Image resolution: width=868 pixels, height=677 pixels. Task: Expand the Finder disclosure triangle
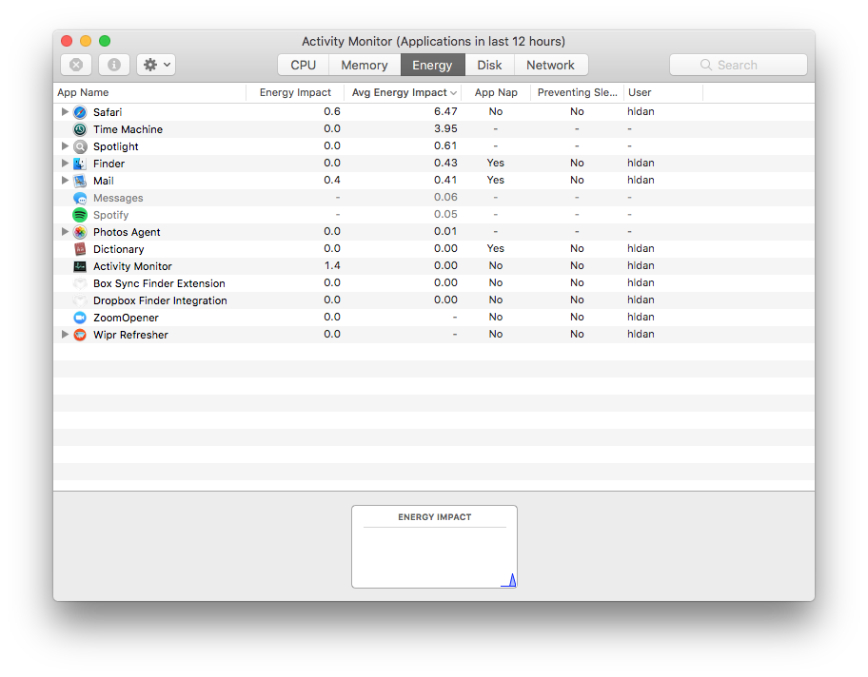[65, 164]
